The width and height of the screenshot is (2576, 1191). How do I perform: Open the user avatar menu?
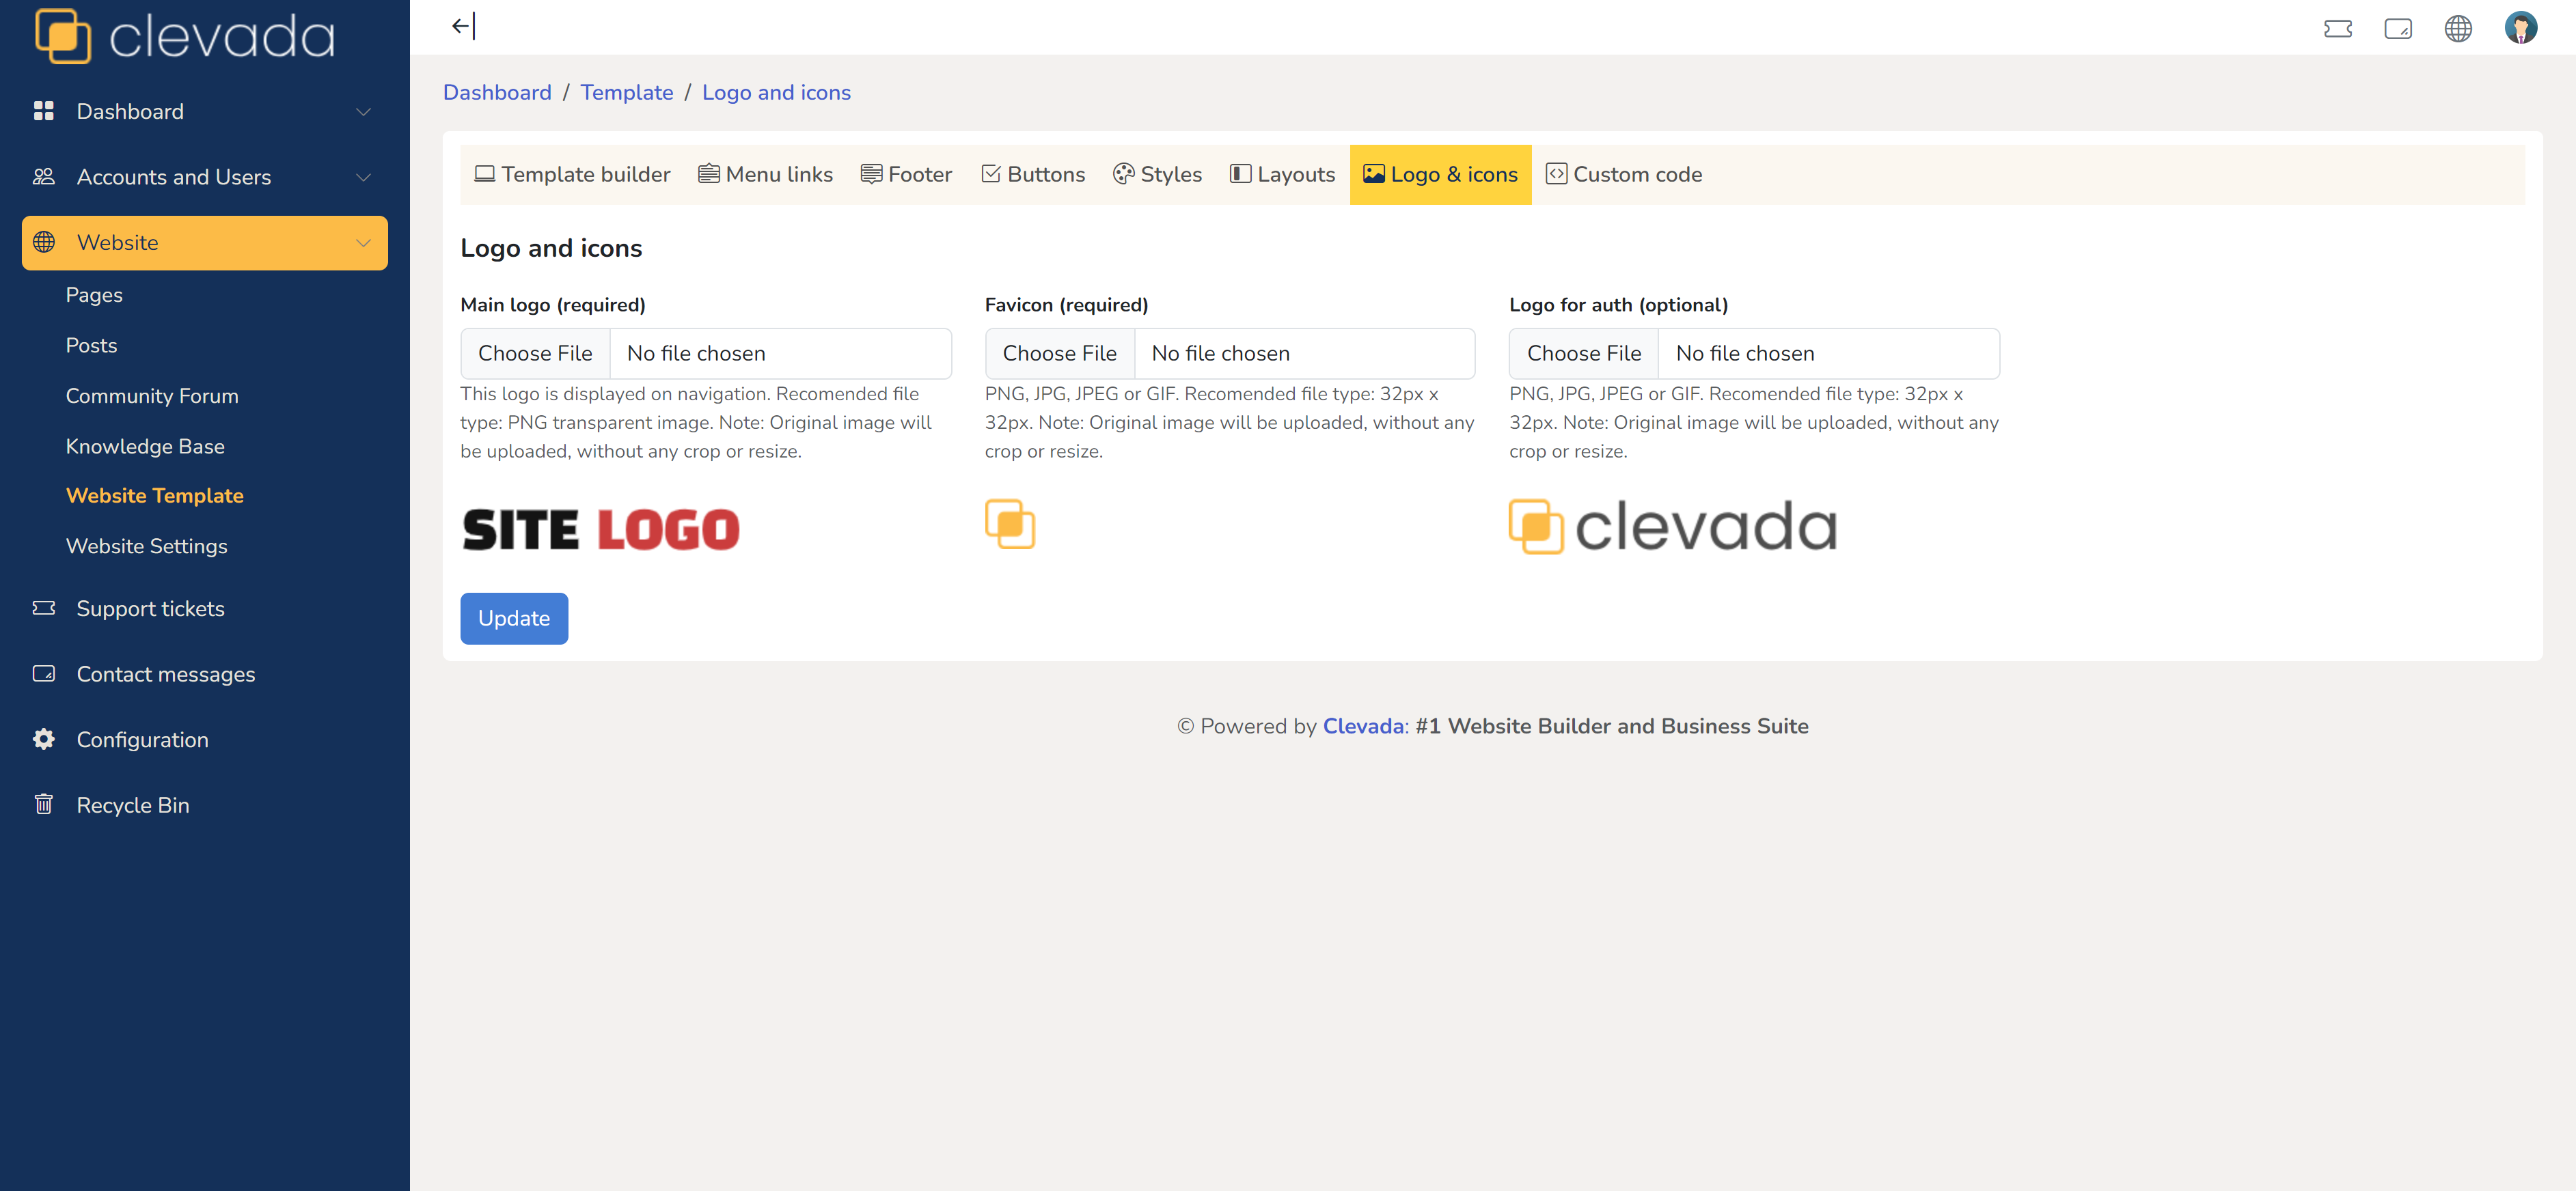pos(2520,27)
